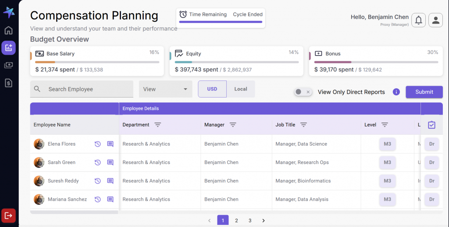449x227 pixels.
Task: Click the notifications bell icon
Action: click(x=419, y=20)
